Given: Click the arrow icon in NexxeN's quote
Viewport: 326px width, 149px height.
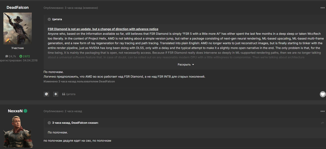Looking at the screenshot, I should click(x=322, y=123).
